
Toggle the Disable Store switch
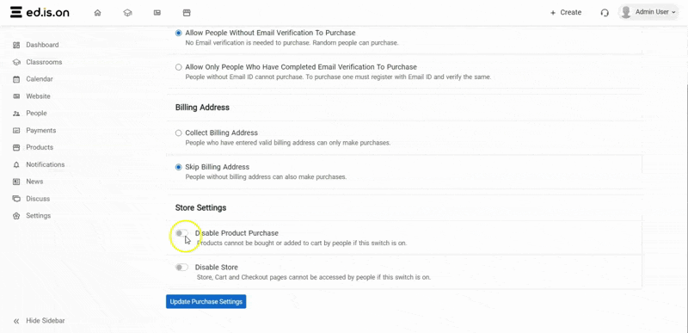181,268
